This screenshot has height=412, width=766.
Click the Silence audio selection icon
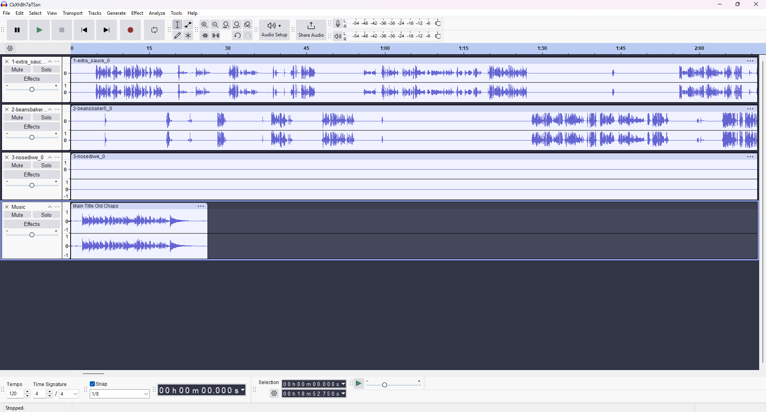click(216, 36)
